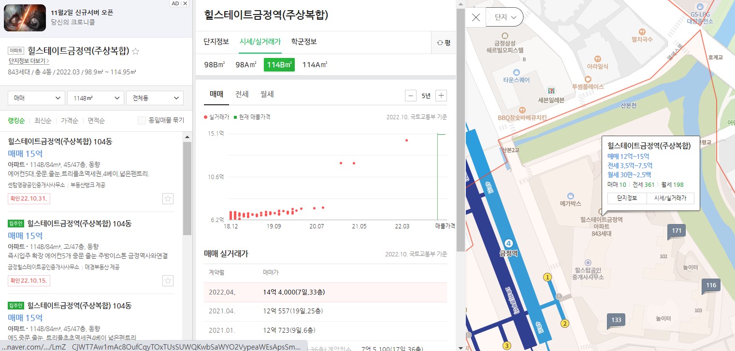
Task: Click the 2022.04 14억 4,000 transaction row
Action: point(325,292)
